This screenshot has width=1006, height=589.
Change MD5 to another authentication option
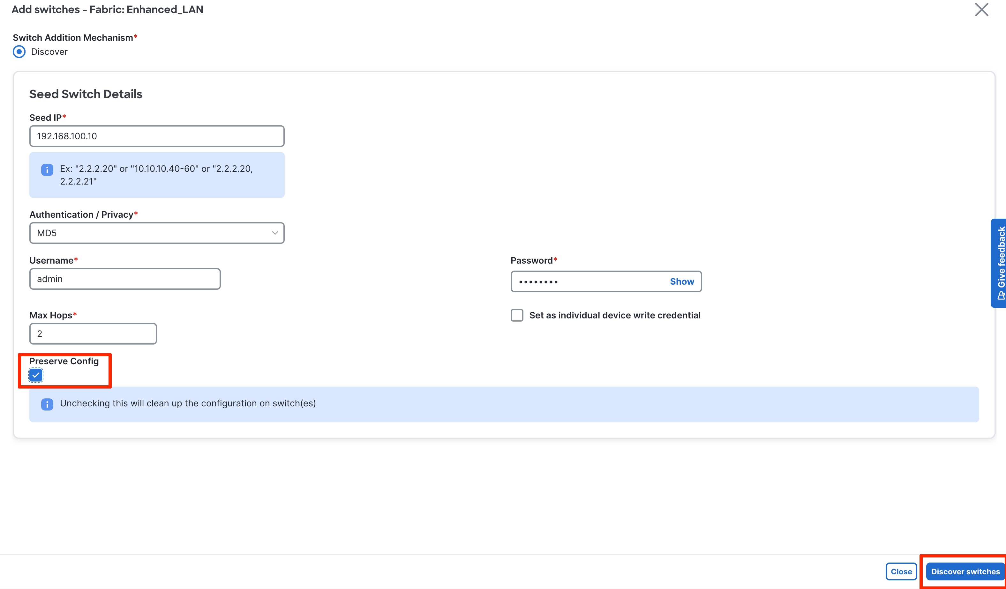coord(156,233)
